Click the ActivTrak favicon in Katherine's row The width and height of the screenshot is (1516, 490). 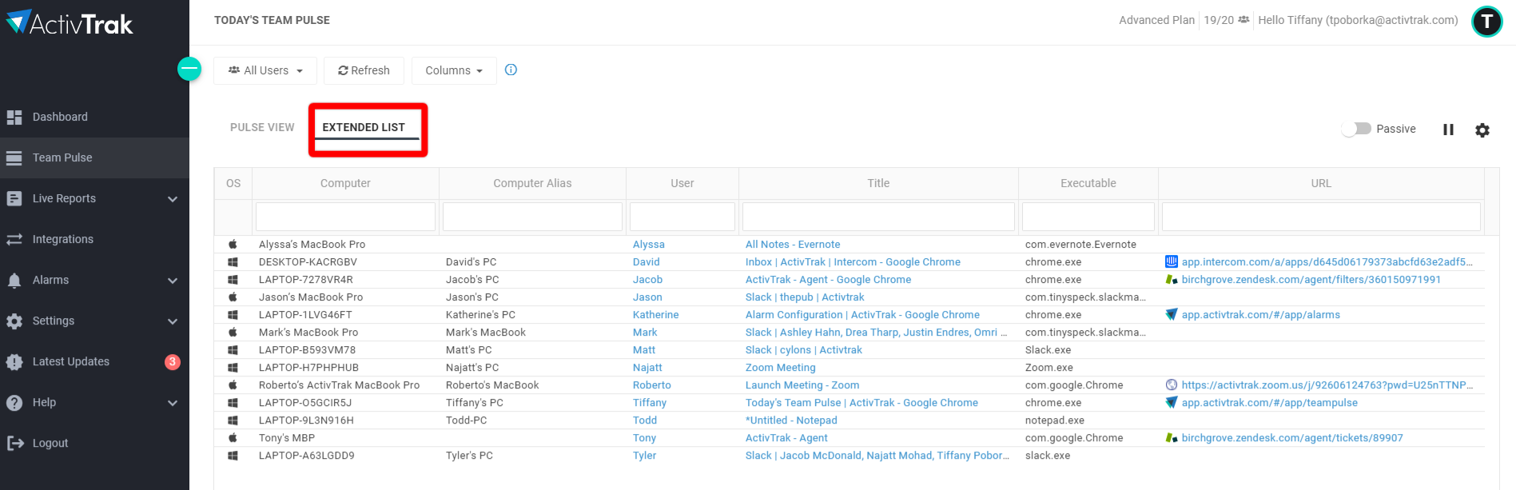[x=1172, y=315]
